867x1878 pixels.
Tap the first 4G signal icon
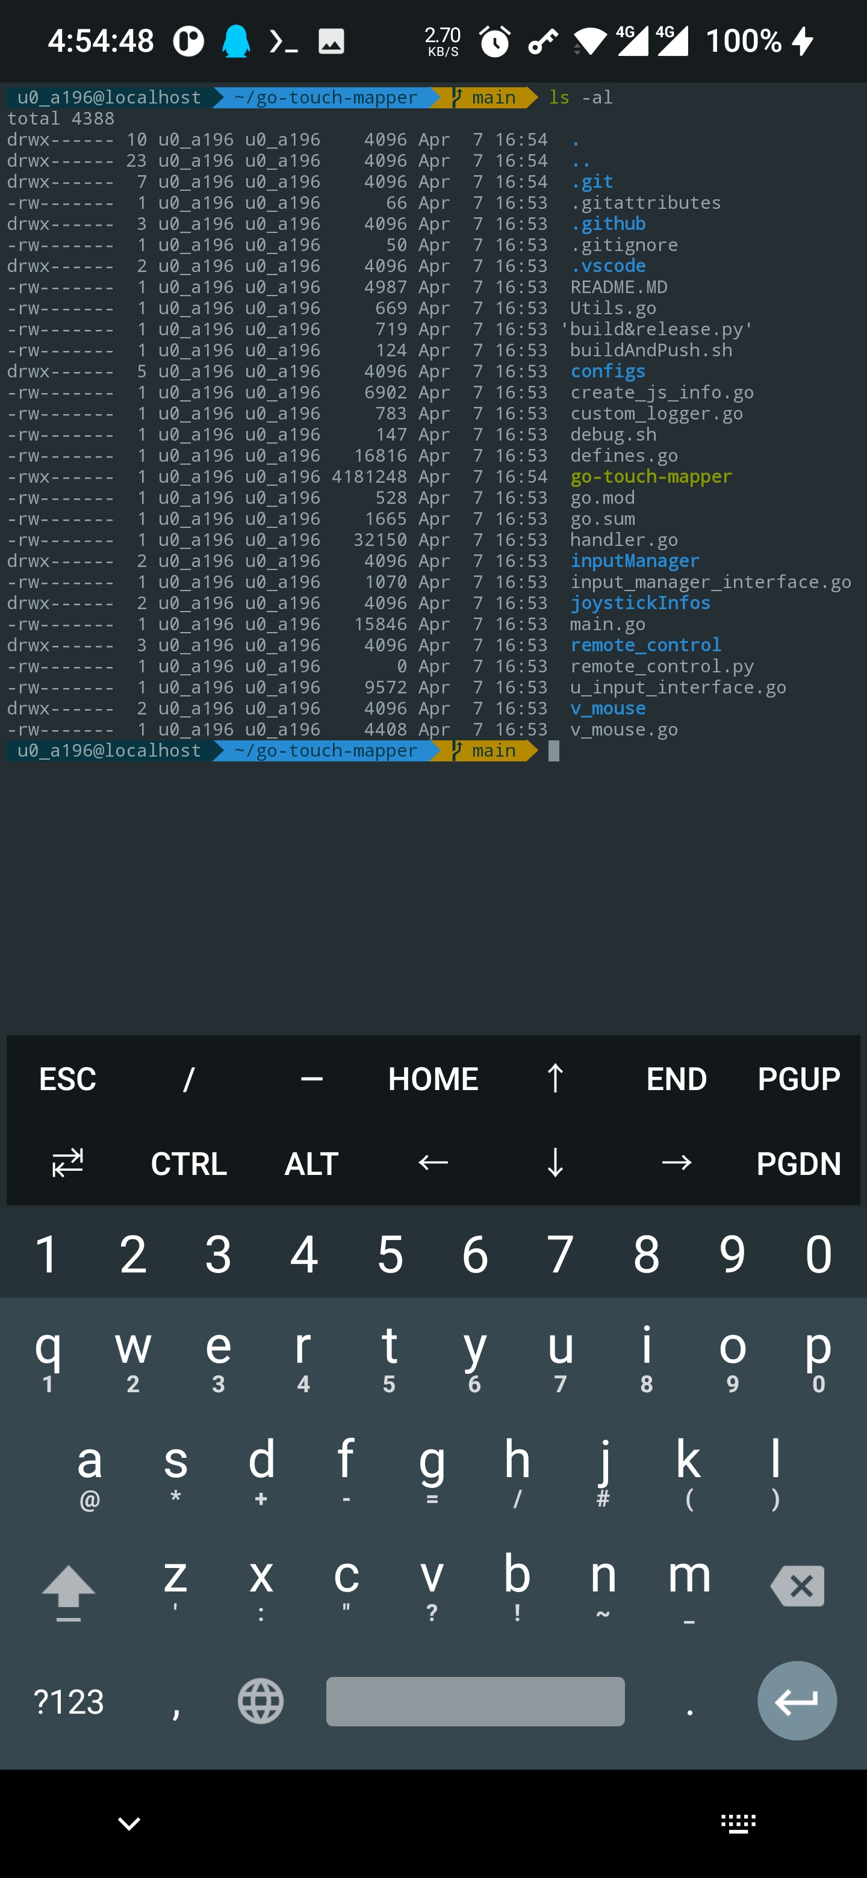[632, 41]
